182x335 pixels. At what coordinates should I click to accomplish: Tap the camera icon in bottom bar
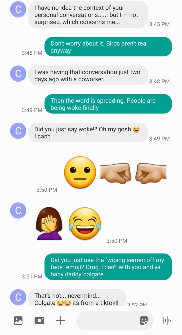click(39, 320)
